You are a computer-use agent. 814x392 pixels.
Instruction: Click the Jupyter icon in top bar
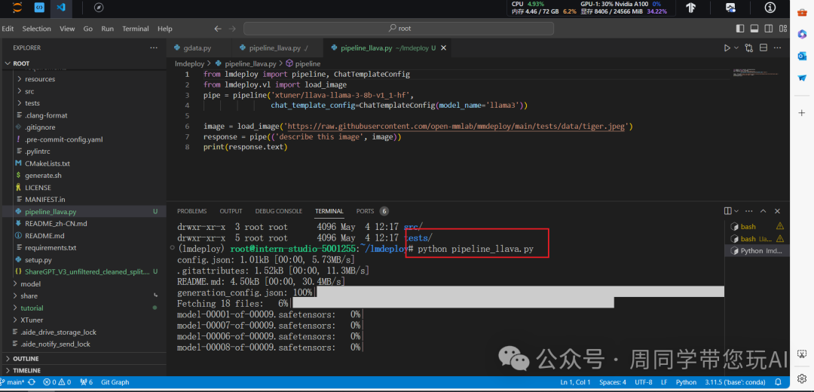(x=17, y=8)
